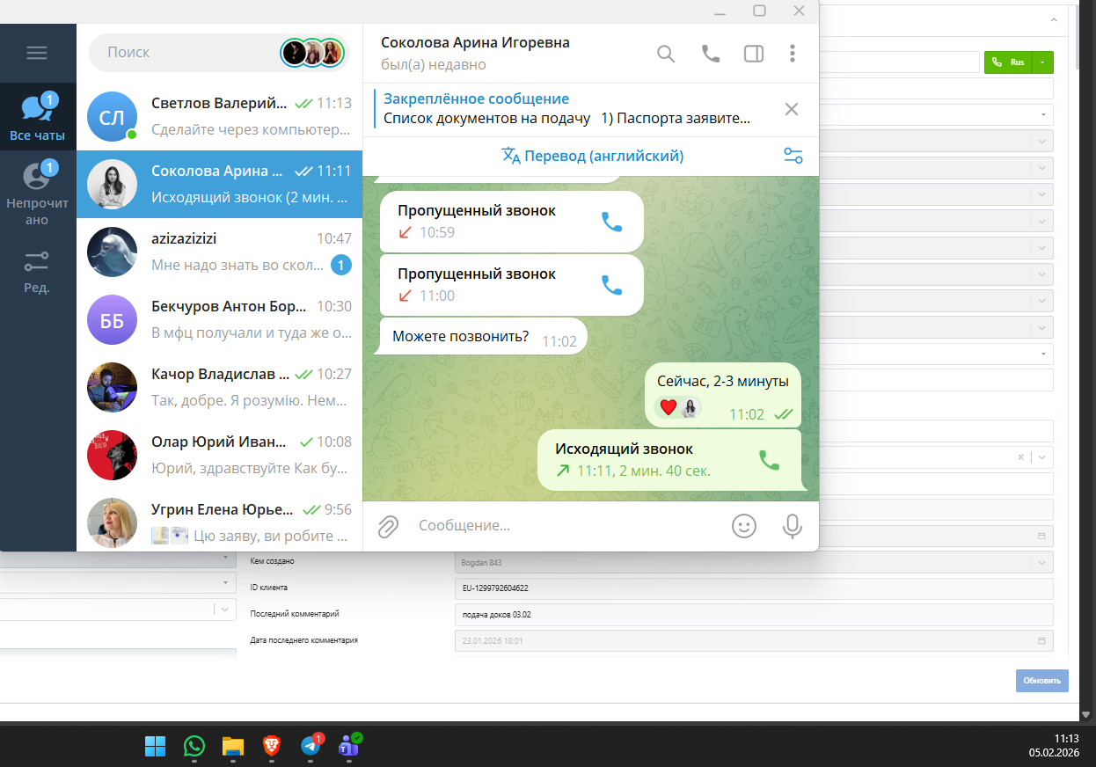Open the Качор Владислав conversation
This screenshot has height=767, width=1096.
click(x=220, y=387)
